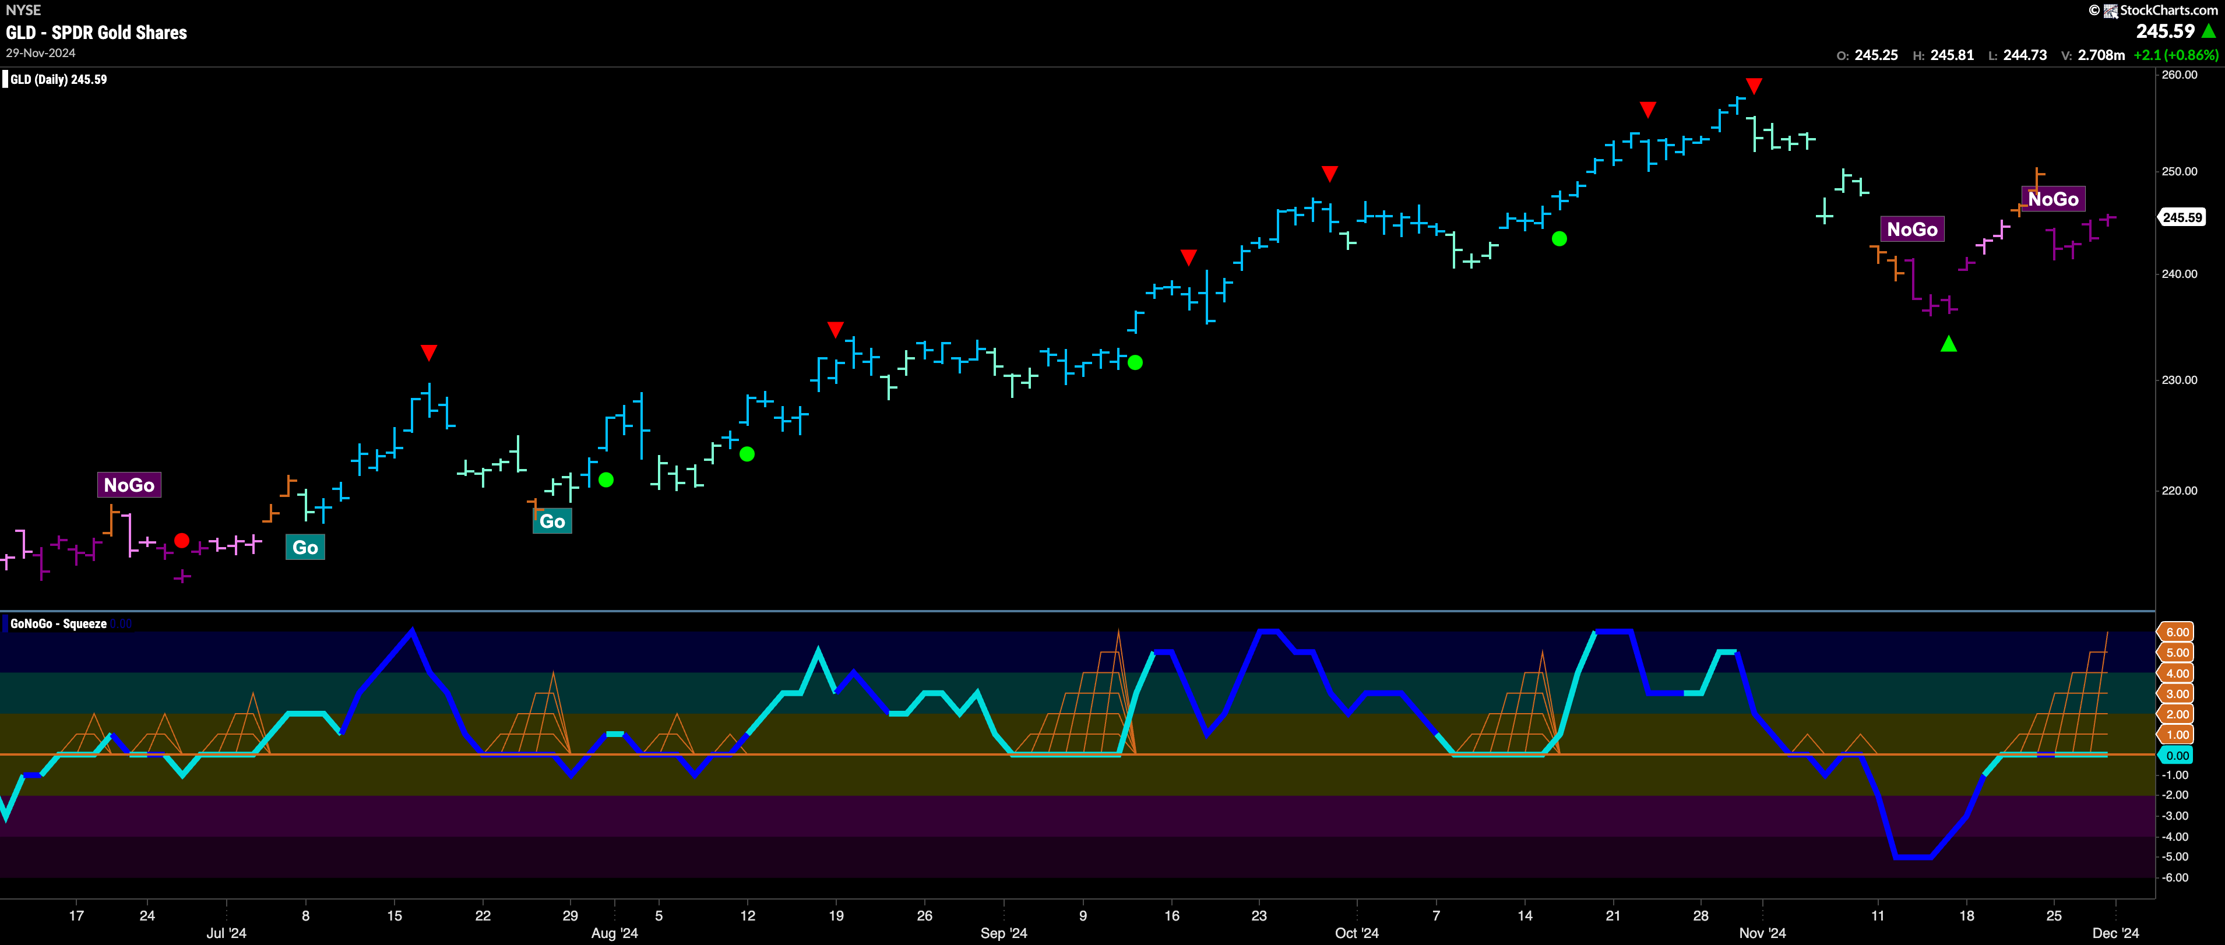2225x945 pixels.
Task: Click the 230.00 price axis label
Action: click(x=2179, y=380)
